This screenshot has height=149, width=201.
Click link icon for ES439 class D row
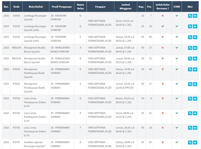coord(190,16)
